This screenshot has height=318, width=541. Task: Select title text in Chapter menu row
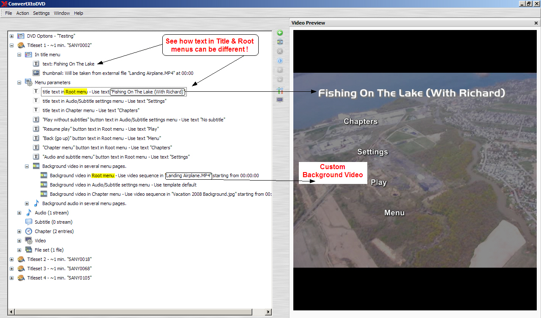pos(91,110)
